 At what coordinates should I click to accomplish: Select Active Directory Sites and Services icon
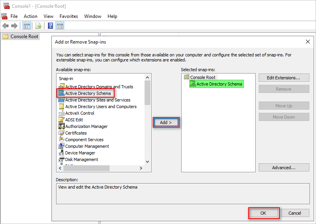point(62,100)
